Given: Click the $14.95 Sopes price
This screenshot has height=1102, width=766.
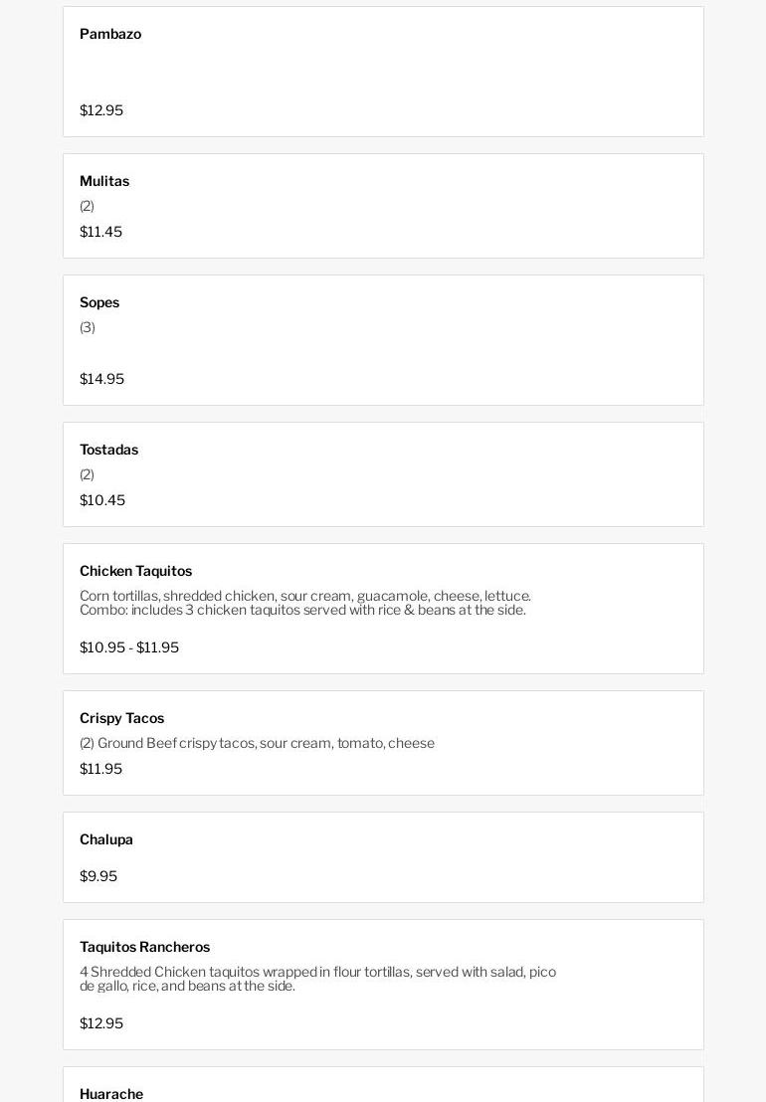Looking at the screenshot, I should (x=101, y=379).
